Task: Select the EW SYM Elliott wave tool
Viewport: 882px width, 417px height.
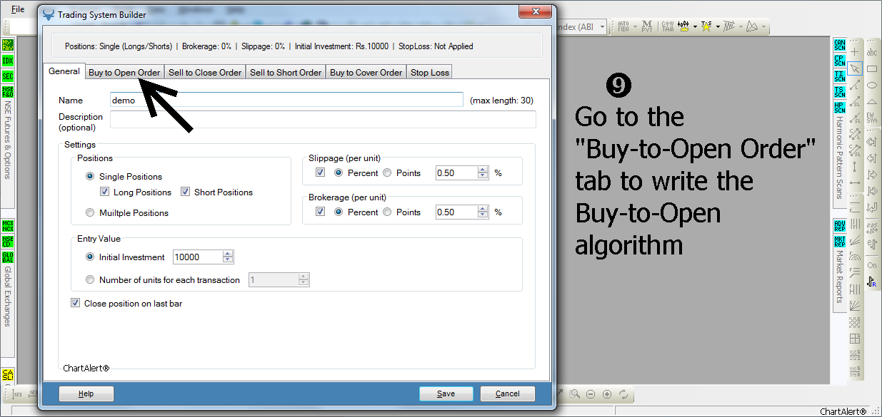Action: pyautogui.click(x=872, y=118)
